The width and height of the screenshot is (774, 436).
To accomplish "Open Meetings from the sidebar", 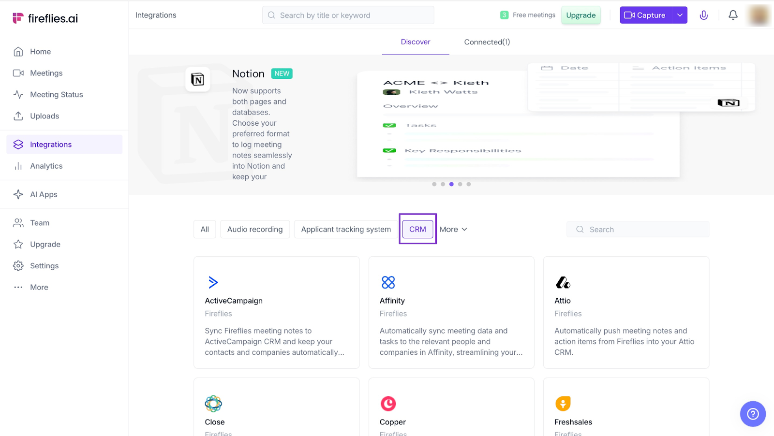I will click(x=64, y=73).
